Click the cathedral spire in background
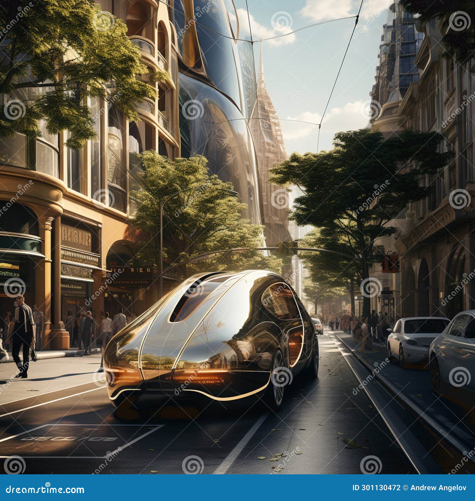Screen dimensions: 475x501 click(x=261, y=95)
